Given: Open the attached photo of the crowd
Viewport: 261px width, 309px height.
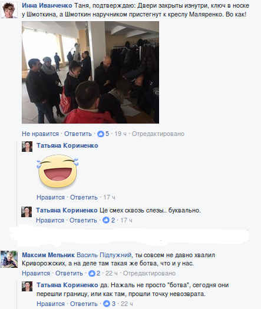Looking at the screenshot, I should tap(90, 72).
